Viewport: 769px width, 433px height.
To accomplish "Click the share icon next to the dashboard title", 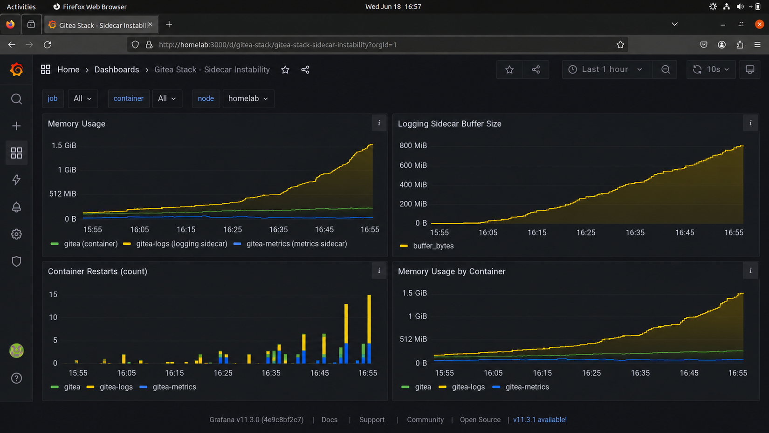I will [305, 70].
